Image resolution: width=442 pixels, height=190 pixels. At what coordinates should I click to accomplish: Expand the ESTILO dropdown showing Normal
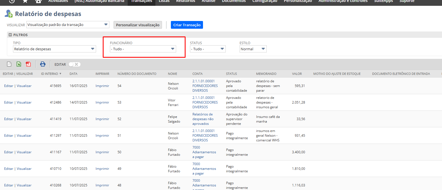point(253,49)
